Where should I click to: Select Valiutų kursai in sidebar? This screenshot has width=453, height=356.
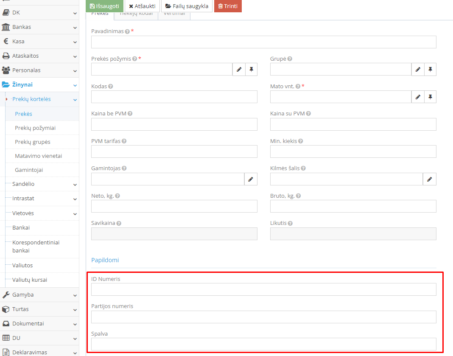tap(30, 280)
